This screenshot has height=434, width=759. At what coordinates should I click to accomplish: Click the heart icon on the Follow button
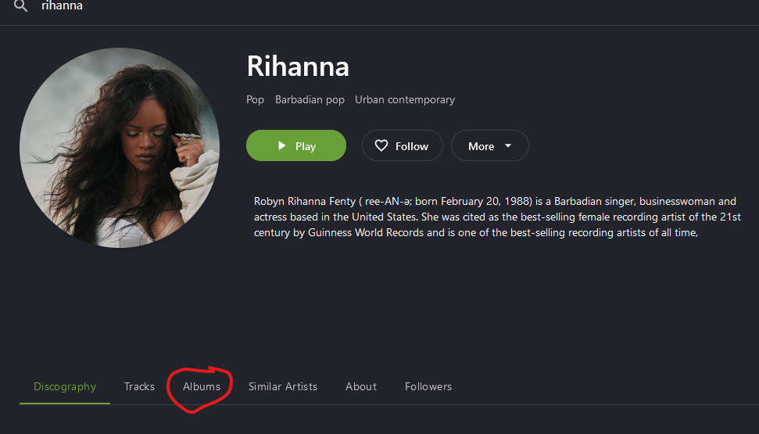(x=381, y=145)
